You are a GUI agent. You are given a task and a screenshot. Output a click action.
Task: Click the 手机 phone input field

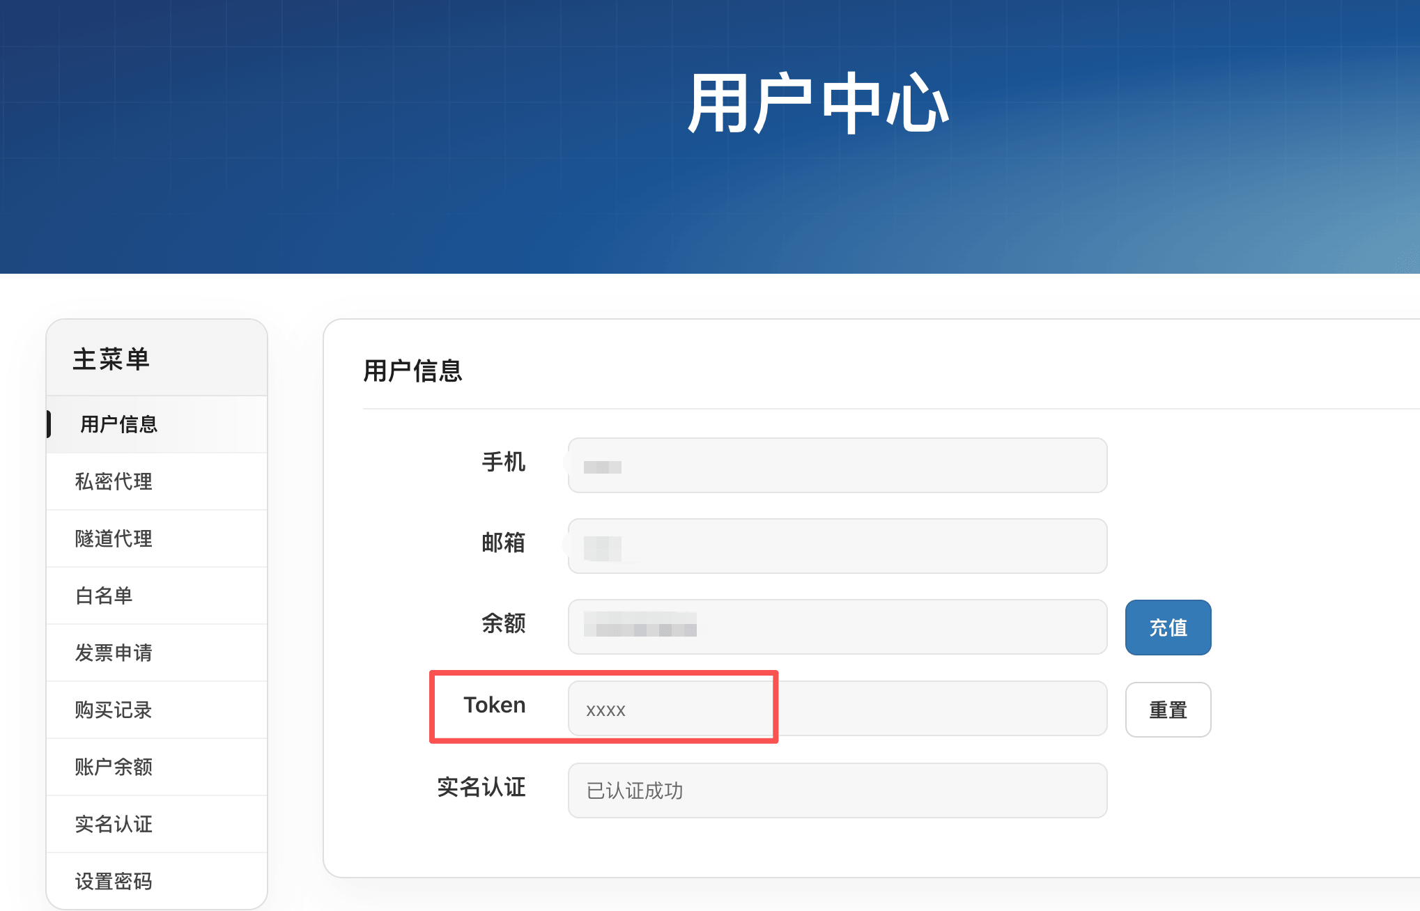[836, 465]
